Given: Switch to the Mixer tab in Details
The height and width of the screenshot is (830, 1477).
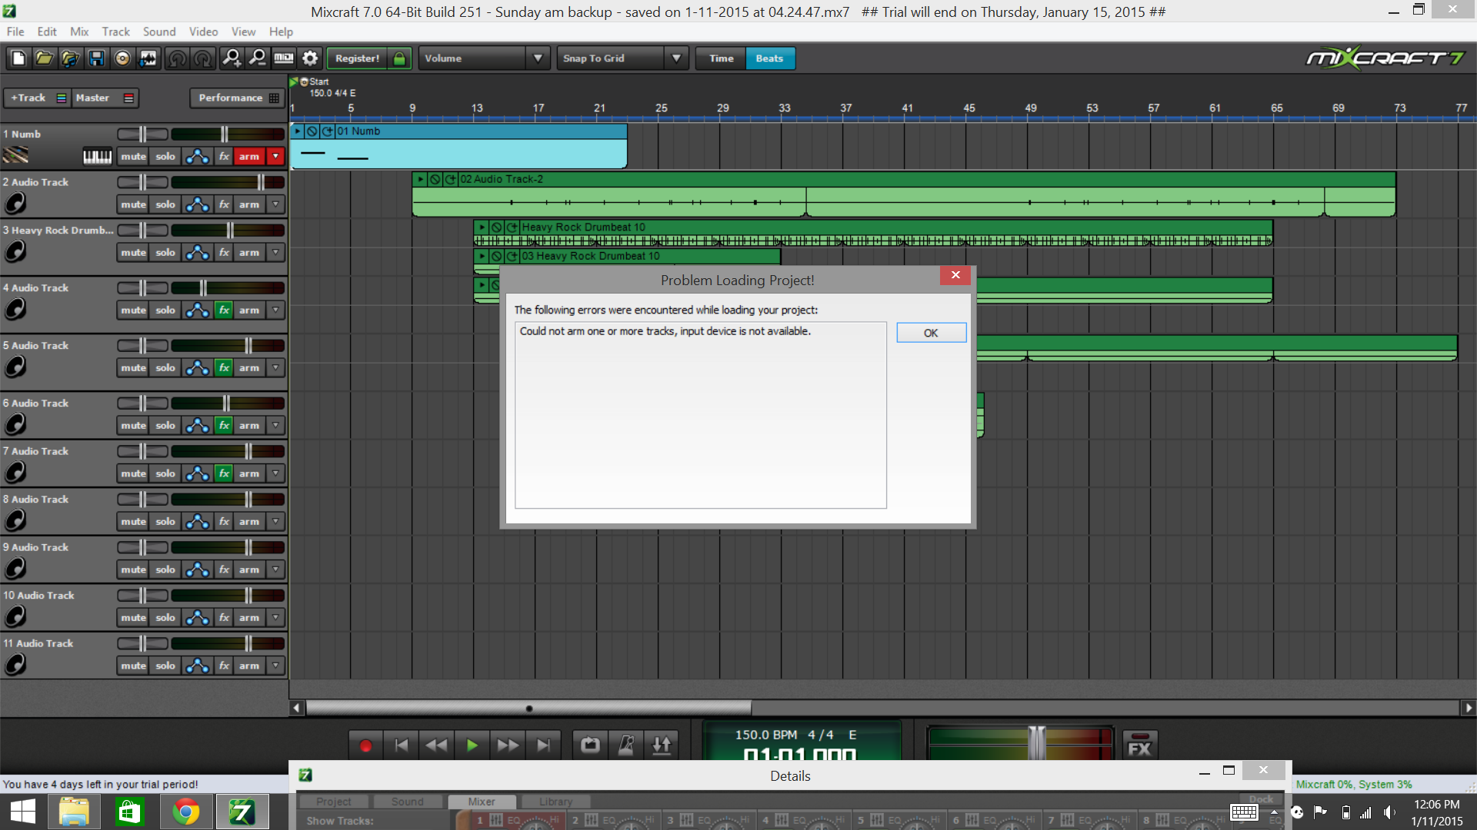Looking at the screenshot, I should click(x=482, y=802).
